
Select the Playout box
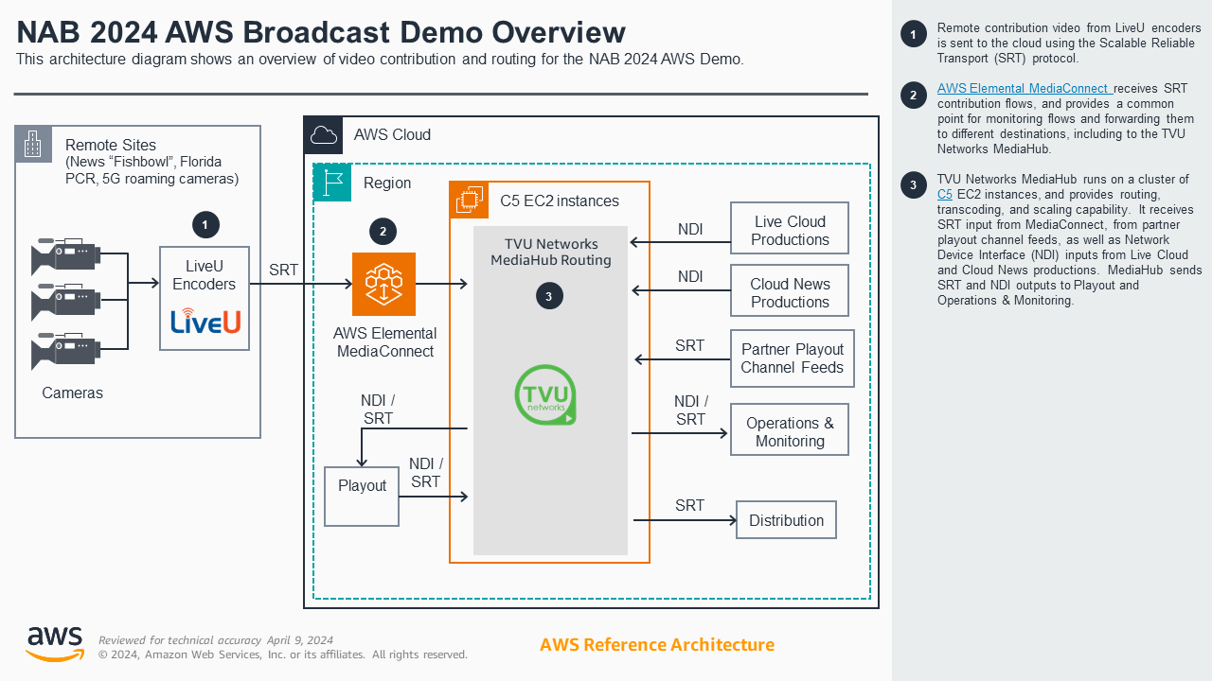point(362,497)
